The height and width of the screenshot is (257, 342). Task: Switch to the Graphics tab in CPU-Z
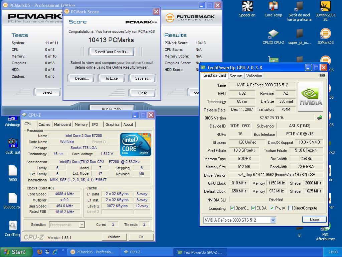[112, 124]
